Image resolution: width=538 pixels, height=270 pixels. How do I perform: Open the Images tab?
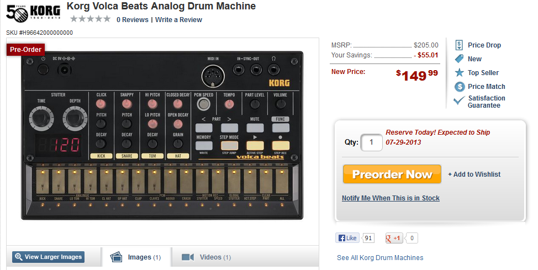(x=136, y=257)
